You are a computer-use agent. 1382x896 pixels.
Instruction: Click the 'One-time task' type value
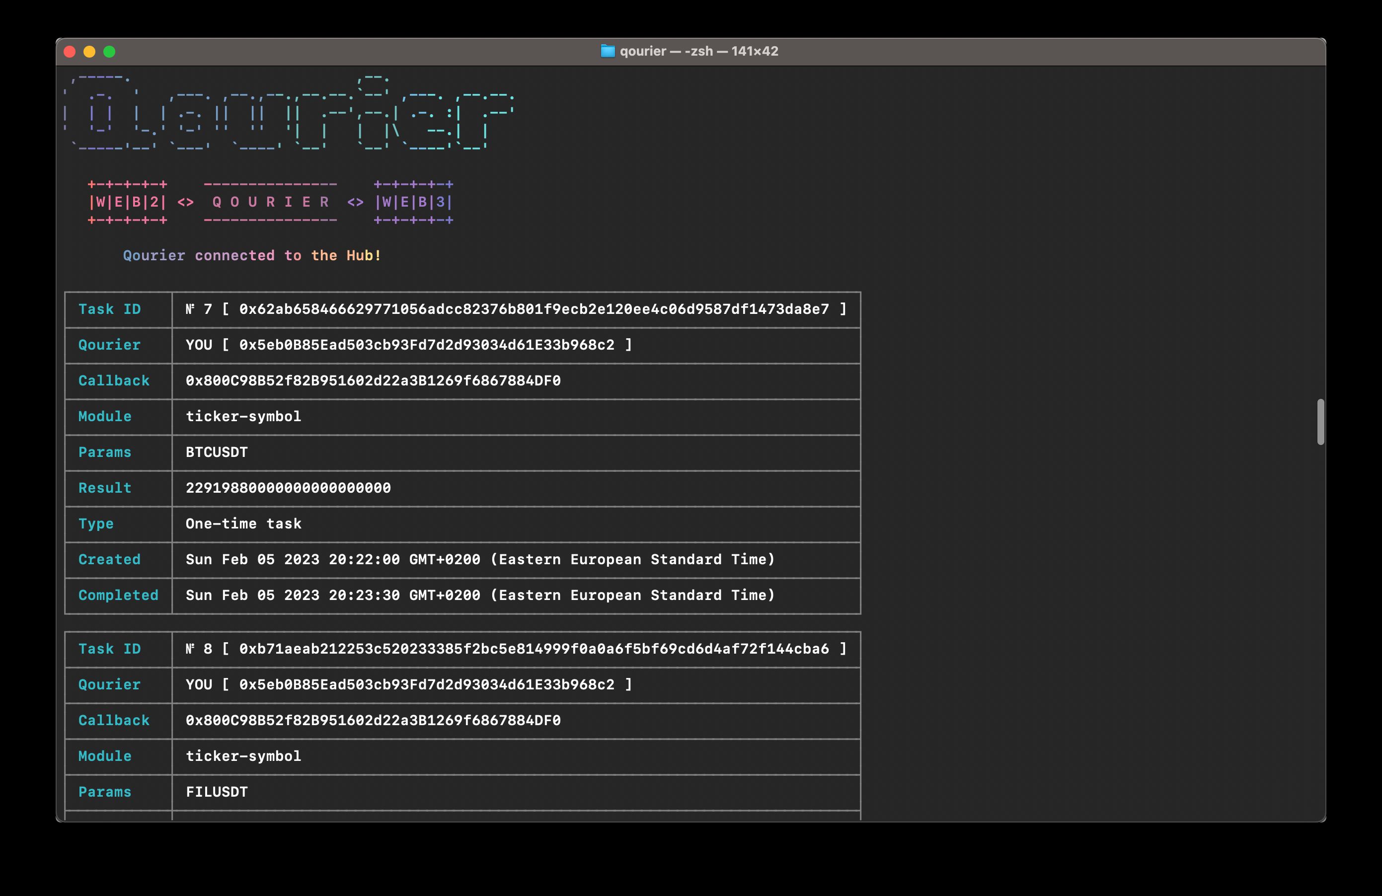point(243,524)
